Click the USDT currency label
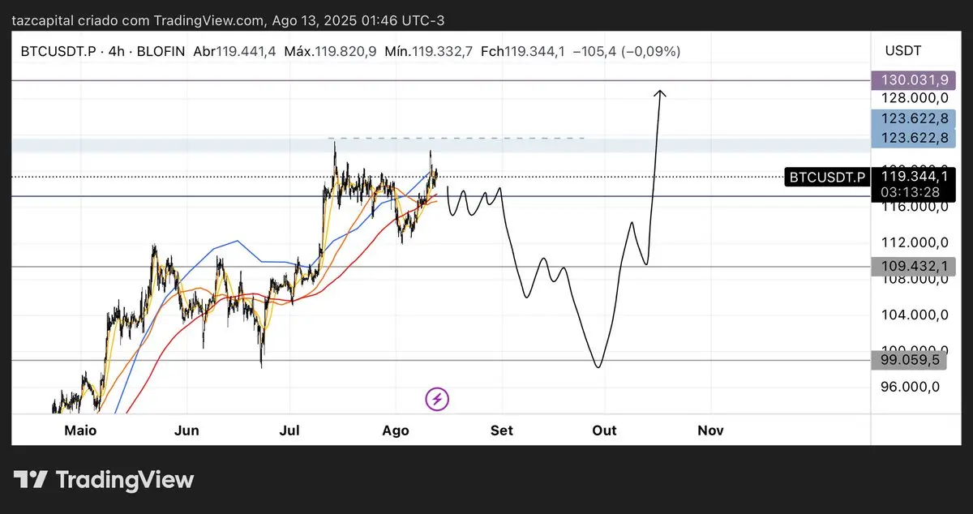The image size is (973, 514). coord(902,51)
